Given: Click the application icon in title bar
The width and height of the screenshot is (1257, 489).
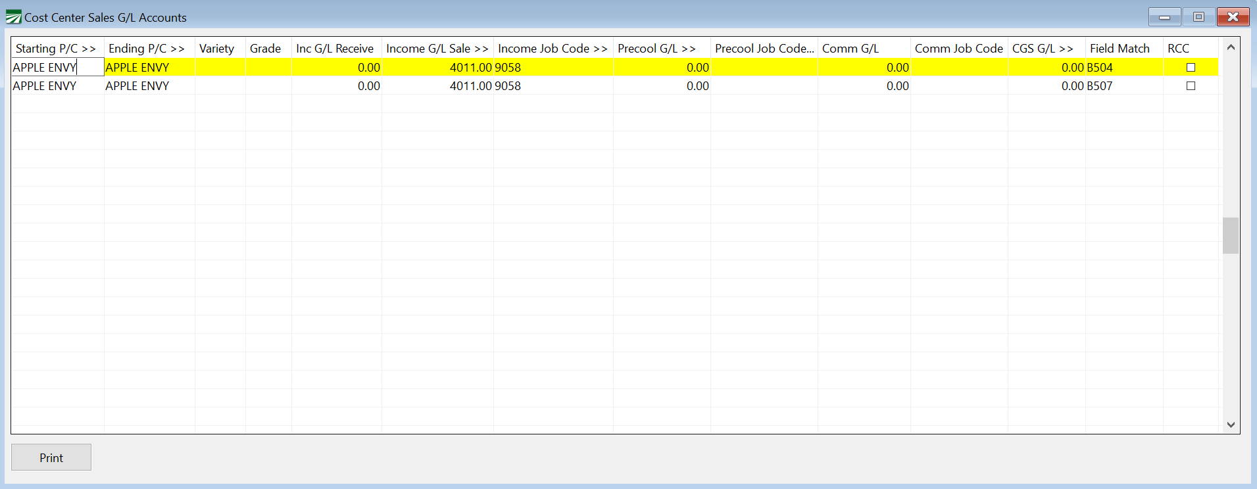Looking at the screenshot, I should tap(14, 17).
